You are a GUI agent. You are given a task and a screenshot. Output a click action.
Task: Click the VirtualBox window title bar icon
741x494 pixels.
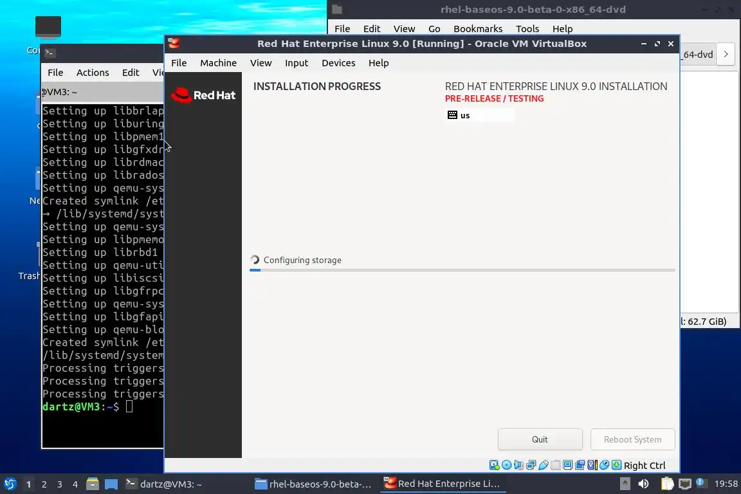(174, 44)
